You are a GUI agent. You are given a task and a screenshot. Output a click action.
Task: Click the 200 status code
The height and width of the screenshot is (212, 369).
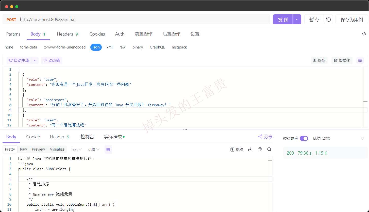point(290,153)
